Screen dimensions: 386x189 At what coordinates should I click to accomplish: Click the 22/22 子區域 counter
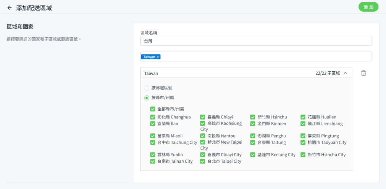click(x=327, y=73)
